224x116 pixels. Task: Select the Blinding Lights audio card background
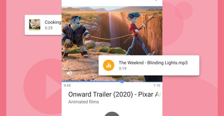click(149, 65)
